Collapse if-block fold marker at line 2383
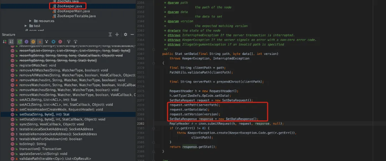Screen dimensions: 386x161 point(154,128)
